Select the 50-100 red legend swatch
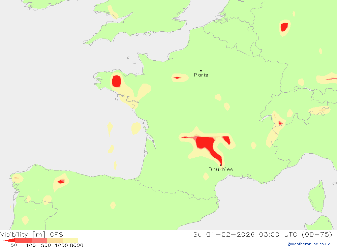Viewport: 337px width, 247px height. (24, 240)
